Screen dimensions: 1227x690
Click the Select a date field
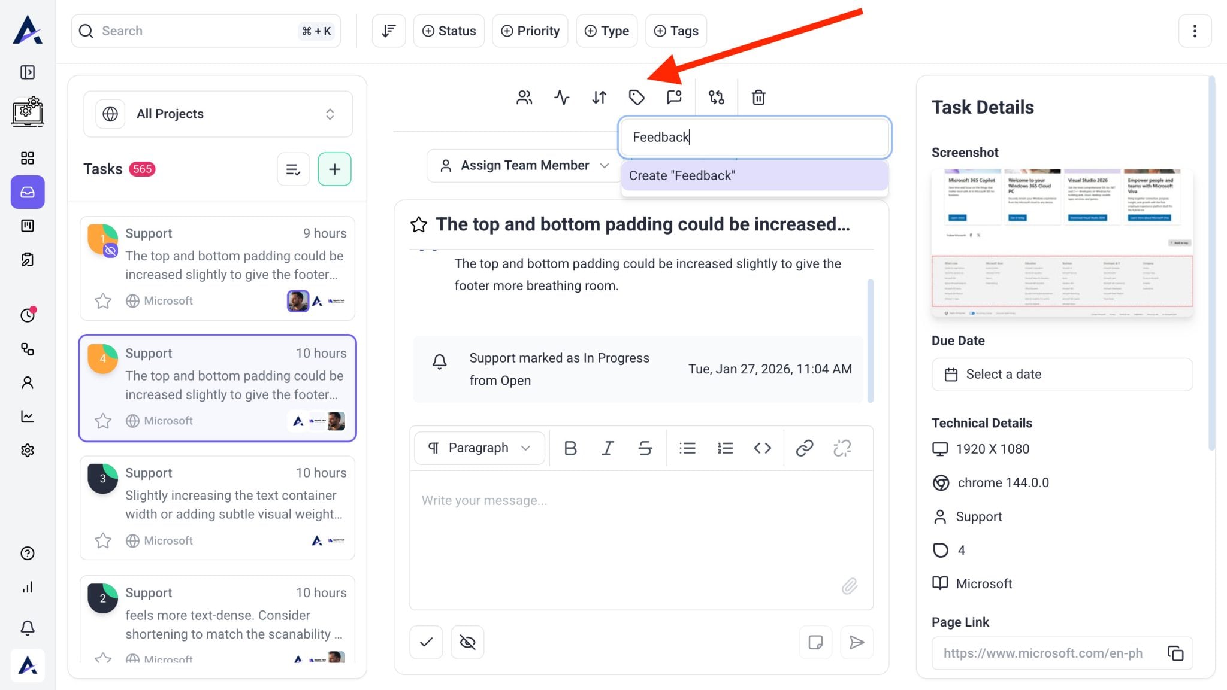coord(1062,374)
